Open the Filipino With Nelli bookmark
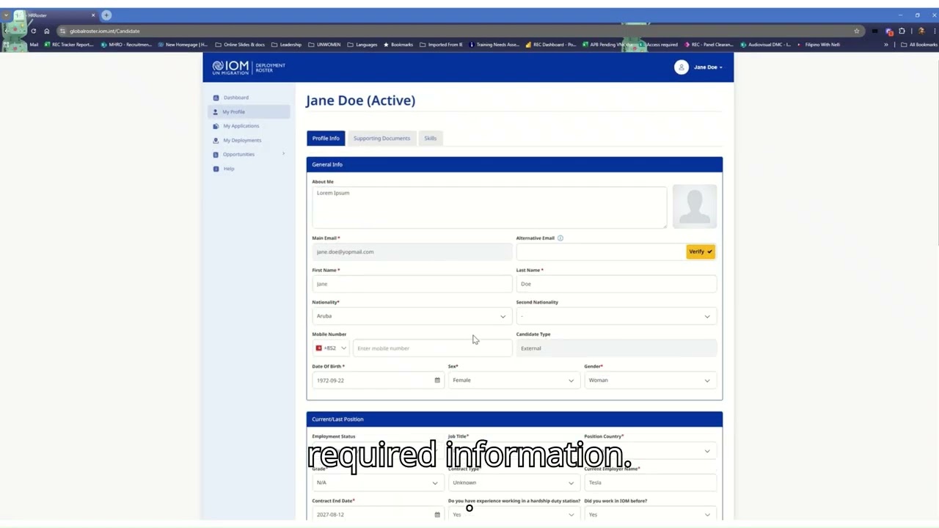Viewport: 939px width, 528px height. 819,45
